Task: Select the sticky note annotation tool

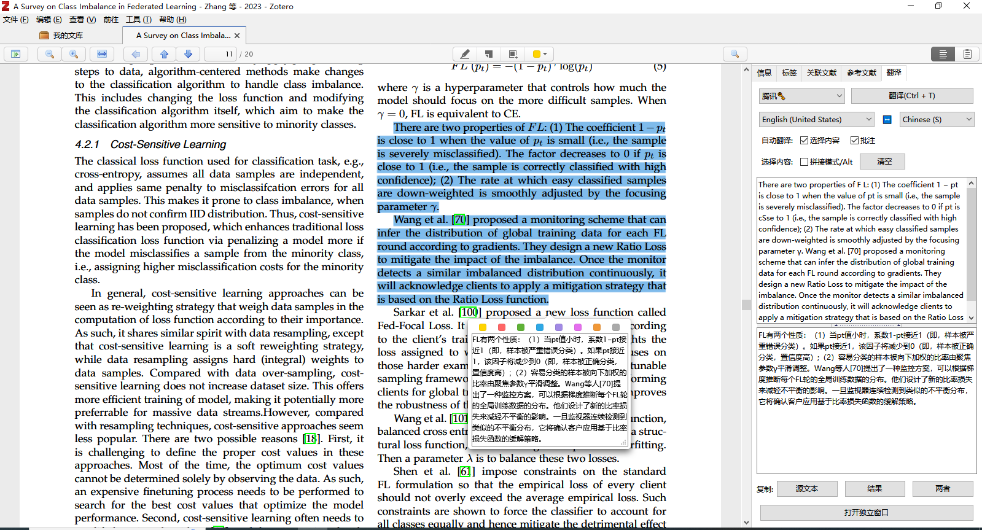Action: pos(489,54)
